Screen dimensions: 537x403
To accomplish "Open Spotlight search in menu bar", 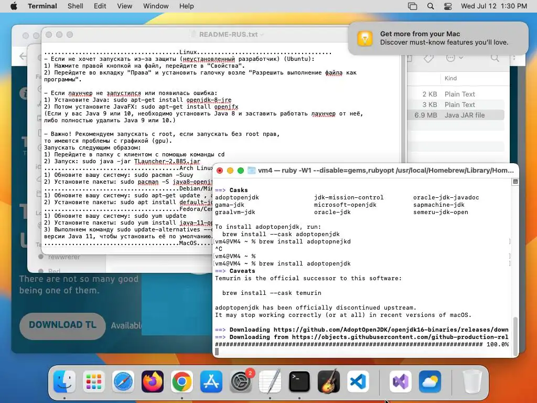I will [x=431, y=6].
